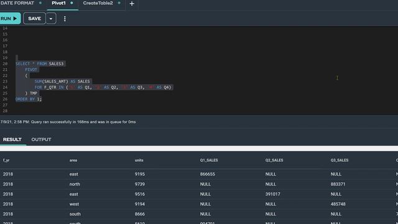Switch to the RESULT tab
398x224 pixels.
[12, 139]
